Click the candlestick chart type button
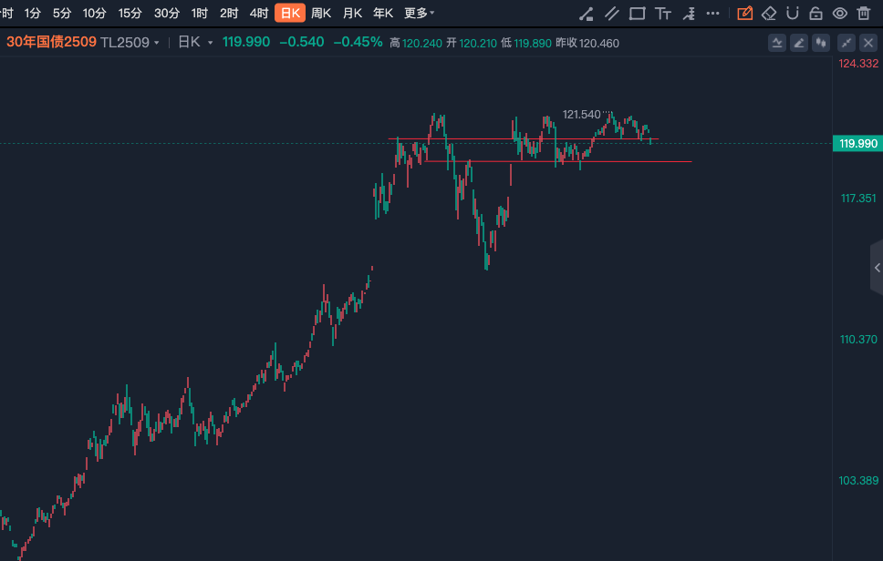Screen dimensions: 883x561 (x=821, y=43)
